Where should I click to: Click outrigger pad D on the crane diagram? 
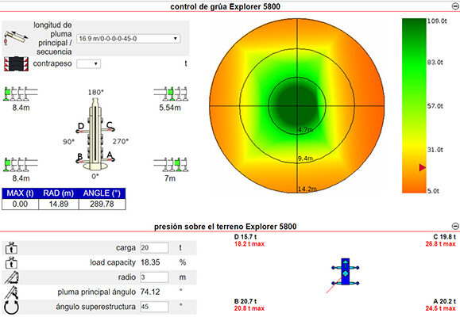click(78, 132)
